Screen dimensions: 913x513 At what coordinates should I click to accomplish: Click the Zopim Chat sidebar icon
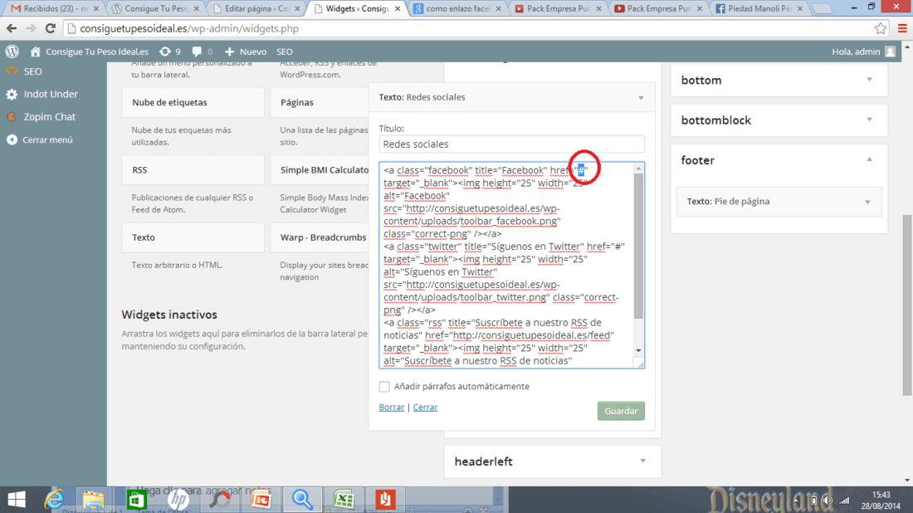12,116
